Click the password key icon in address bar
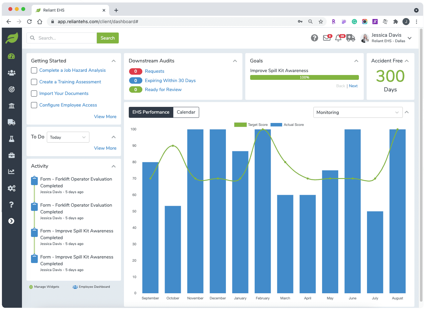 [300, 22]
